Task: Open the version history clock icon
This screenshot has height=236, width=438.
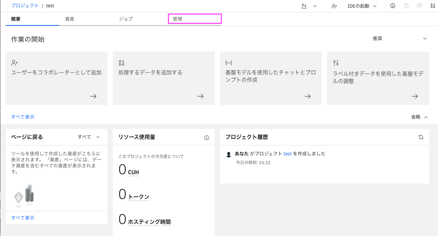Action: point(406,6)
